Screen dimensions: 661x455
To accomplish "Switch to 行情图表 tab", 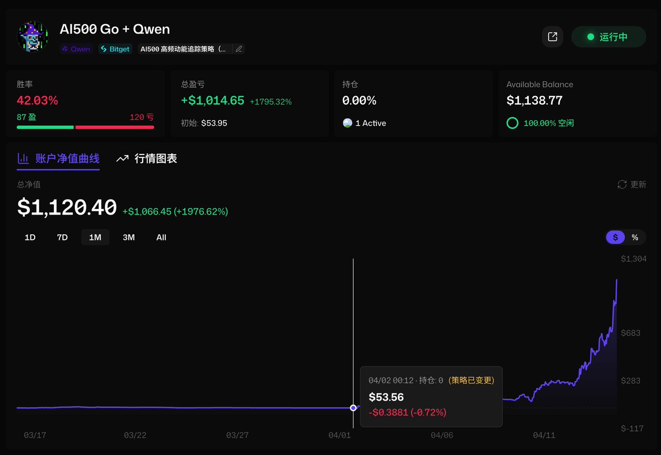I will [147, 159].
